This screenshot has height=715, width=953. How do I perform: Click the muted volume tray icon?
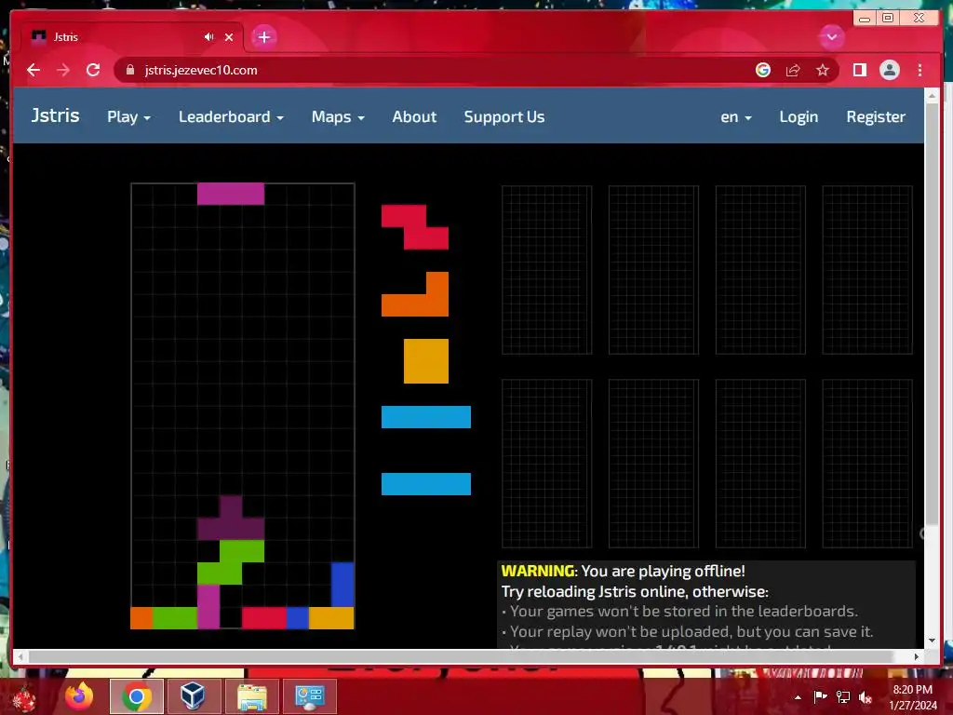[866, 697]
